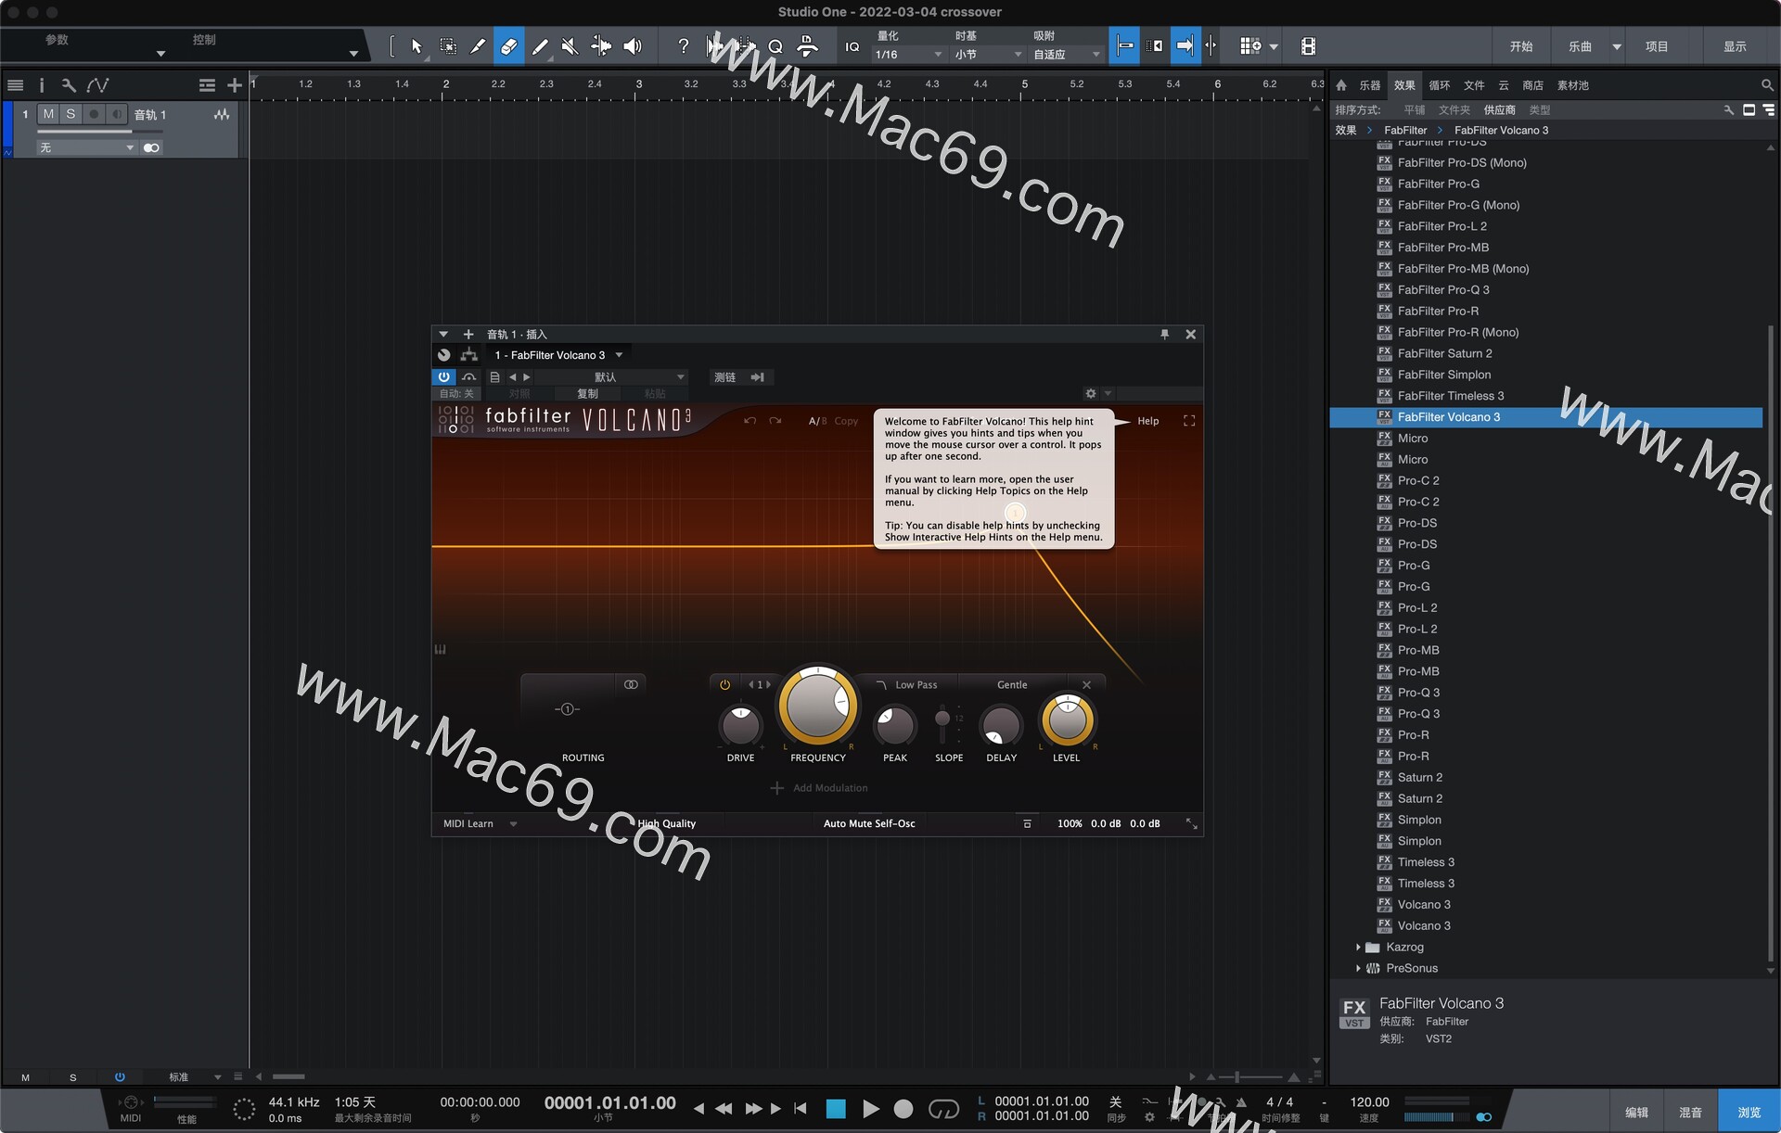Toggle Volcano filter power button

pos(724,685)
